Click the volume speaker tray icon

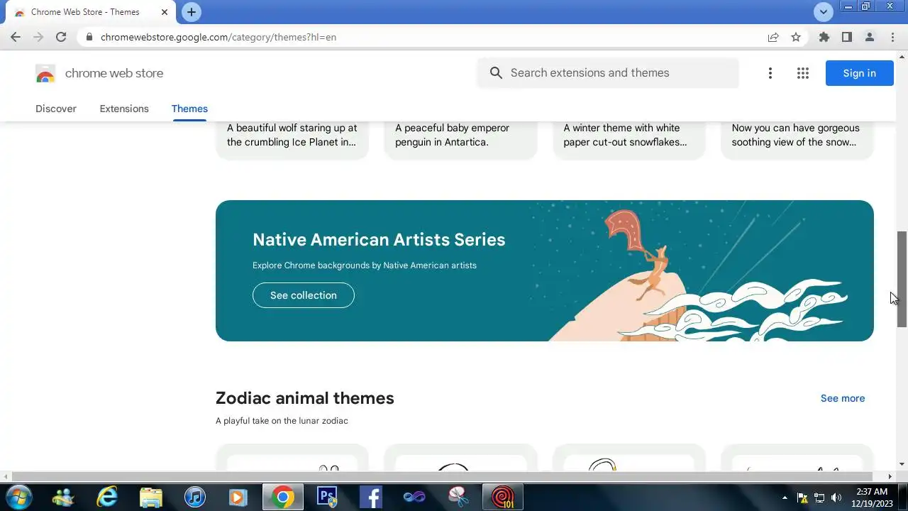(836, 498)
